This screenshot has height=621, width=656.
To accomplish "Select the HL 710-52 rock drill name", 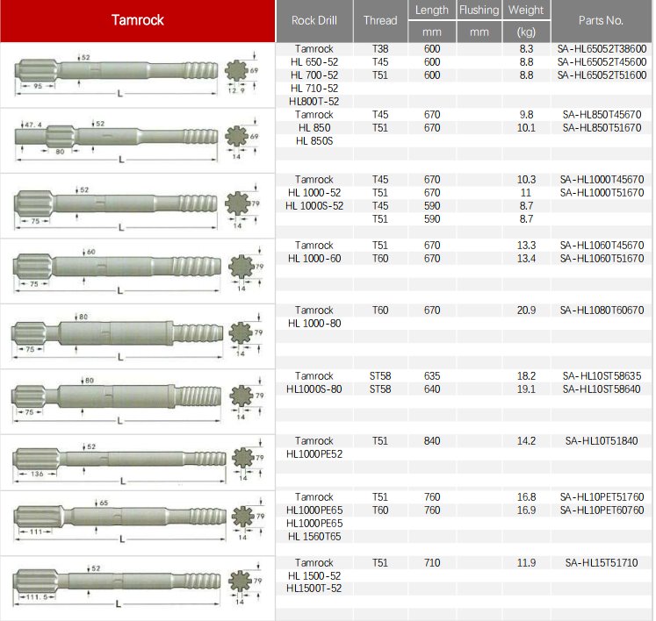I will [314, 89].
